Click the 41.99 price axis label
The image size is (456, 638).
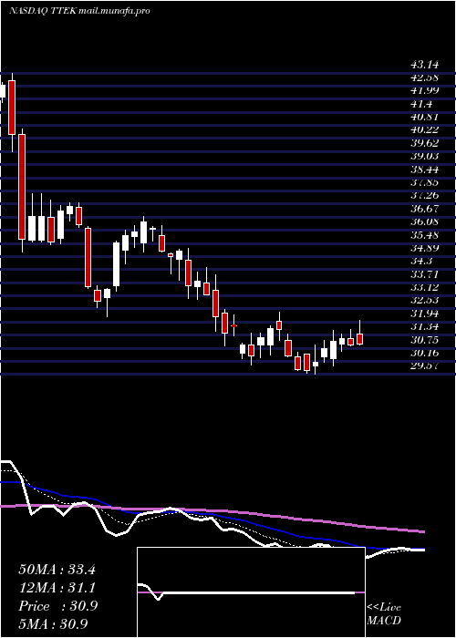424,91
